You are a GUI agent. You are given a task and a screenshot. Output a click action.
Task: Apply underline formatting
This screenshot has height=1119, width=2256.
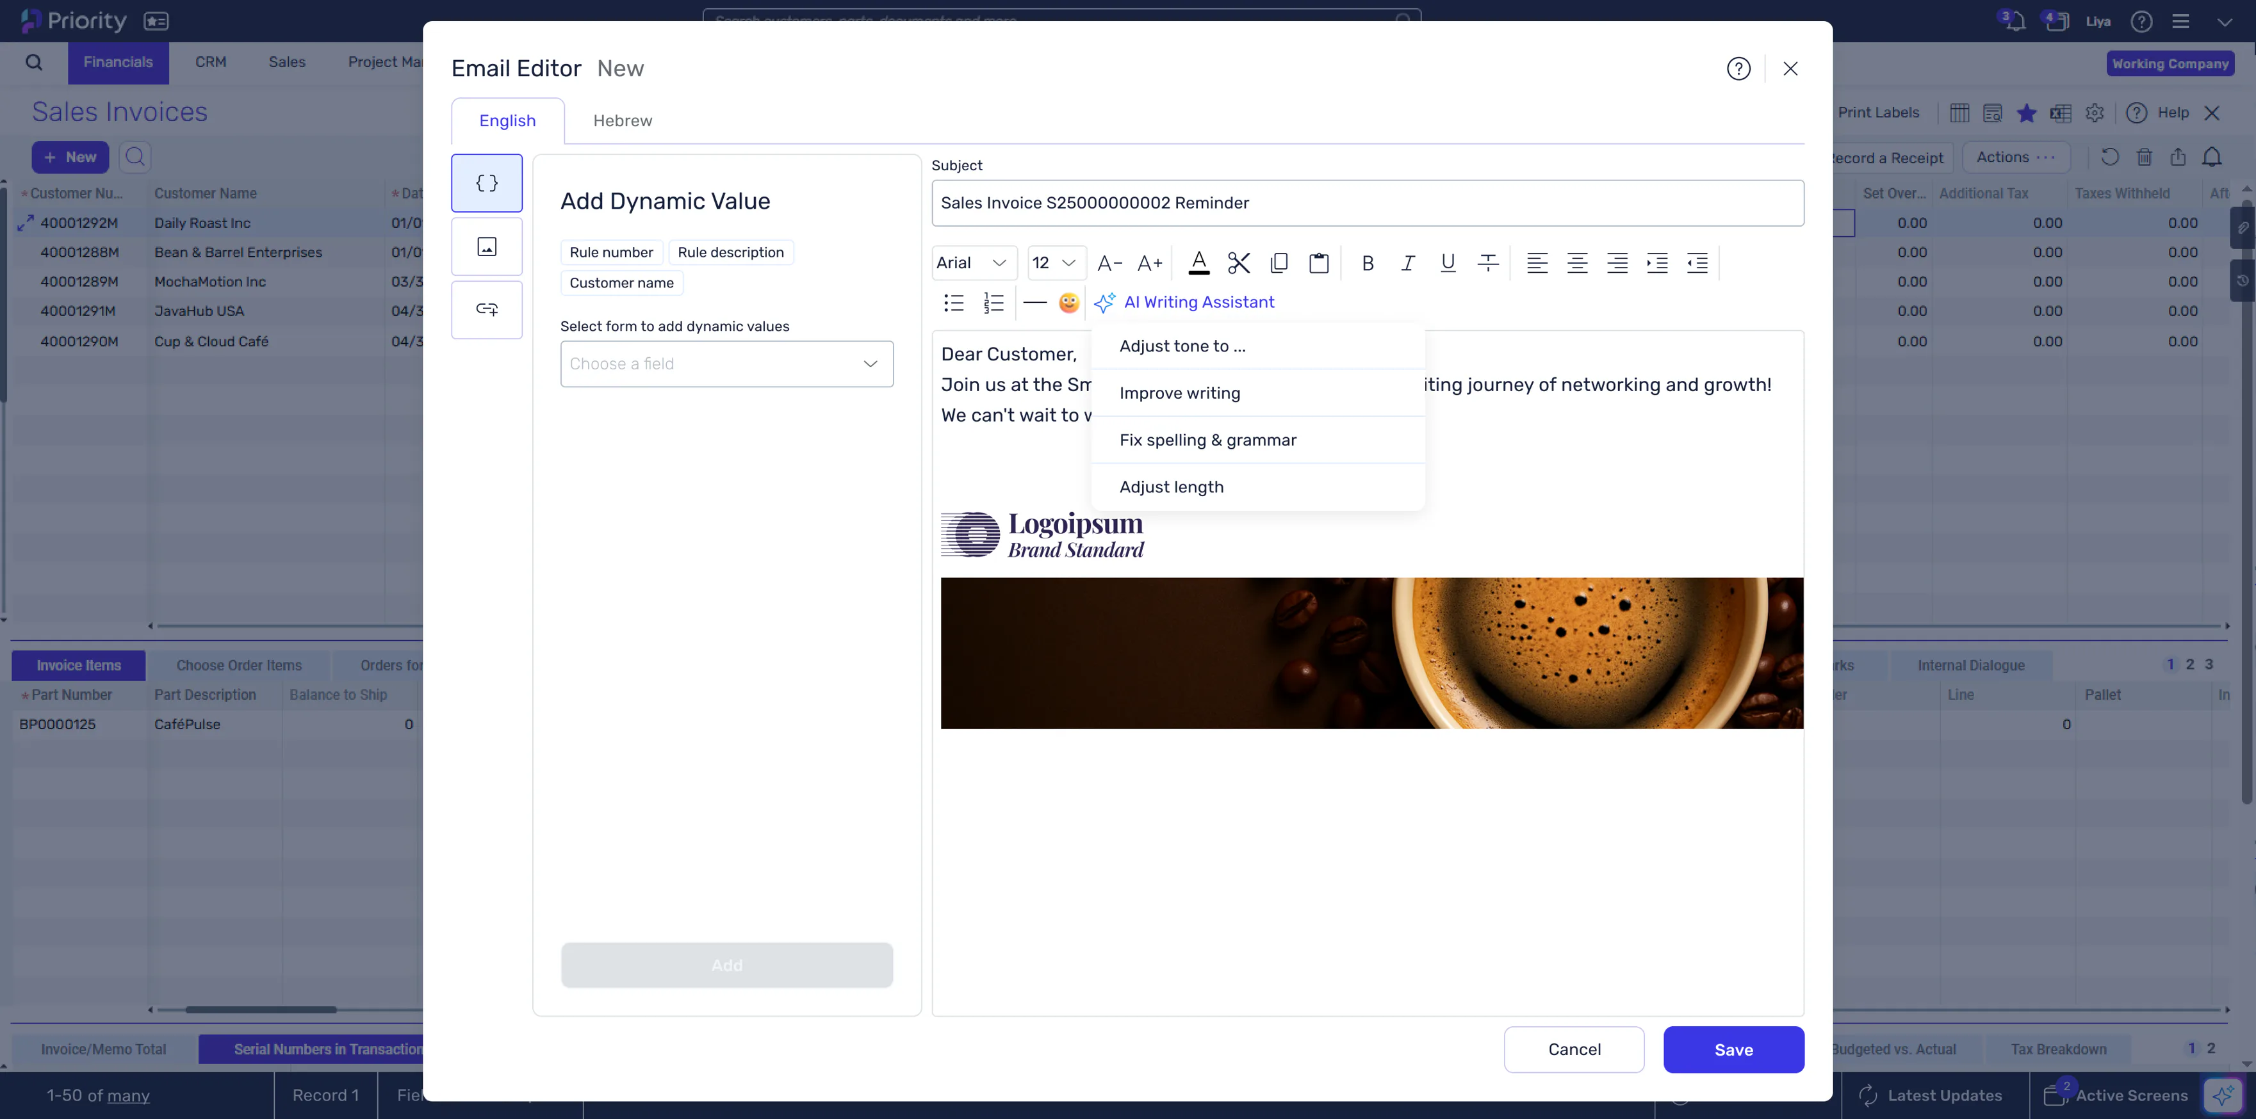point(1448,262)
